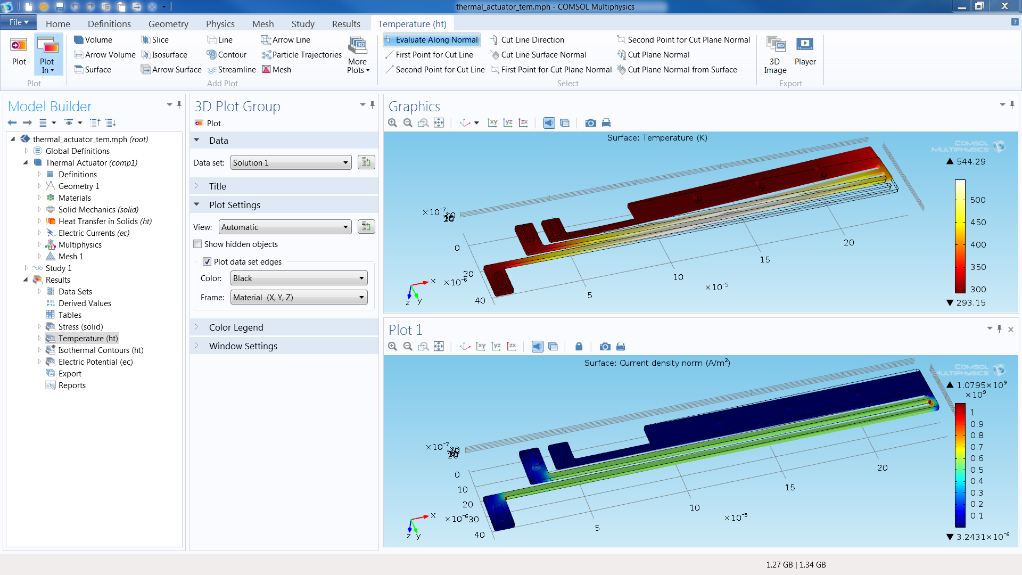1022x575 pixels.
Task: Click Undo in quick access toolbar
Action: (75, 7)
